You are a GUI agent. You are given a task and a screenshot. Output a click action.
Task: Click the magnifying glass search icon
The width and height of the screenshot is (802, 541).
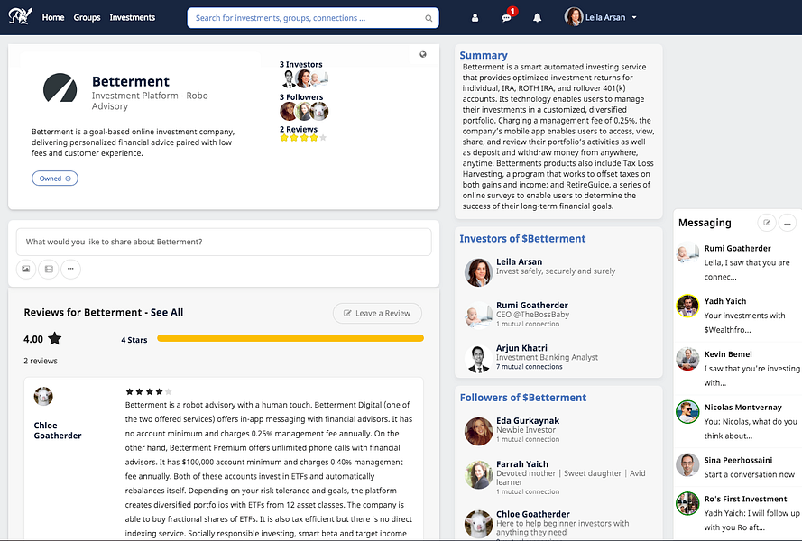[429, 18]
